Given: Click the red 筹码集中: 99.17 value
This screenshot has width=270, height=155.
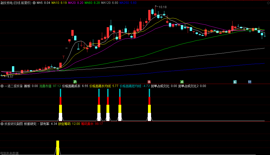Looking at the screenshot, I should pos(92,124).
